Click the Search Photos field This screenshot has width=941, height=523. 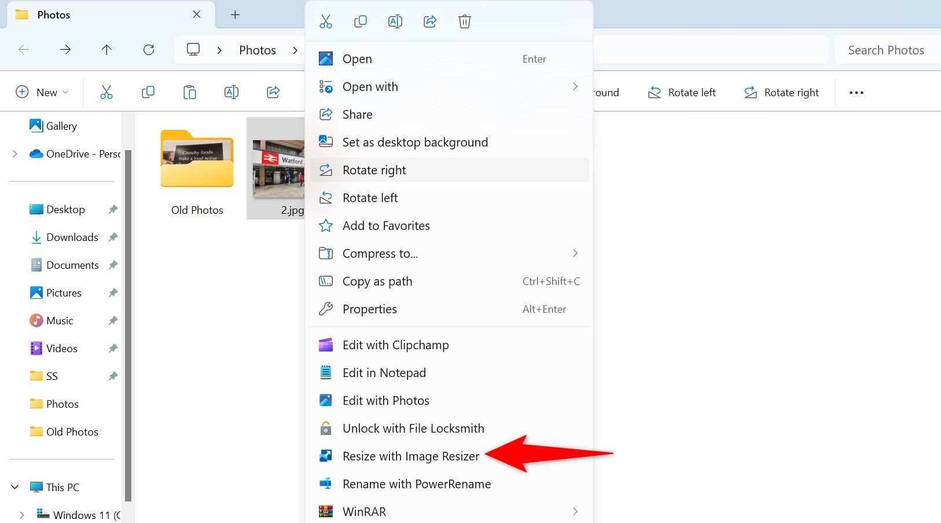[x=886, y=50]
